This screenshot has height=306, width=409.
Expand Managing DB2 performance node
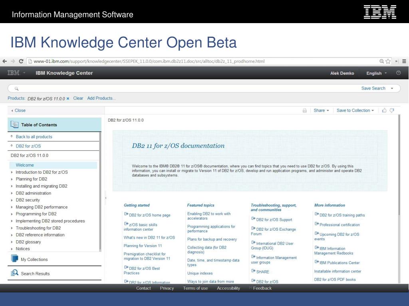tap(12, 207)
